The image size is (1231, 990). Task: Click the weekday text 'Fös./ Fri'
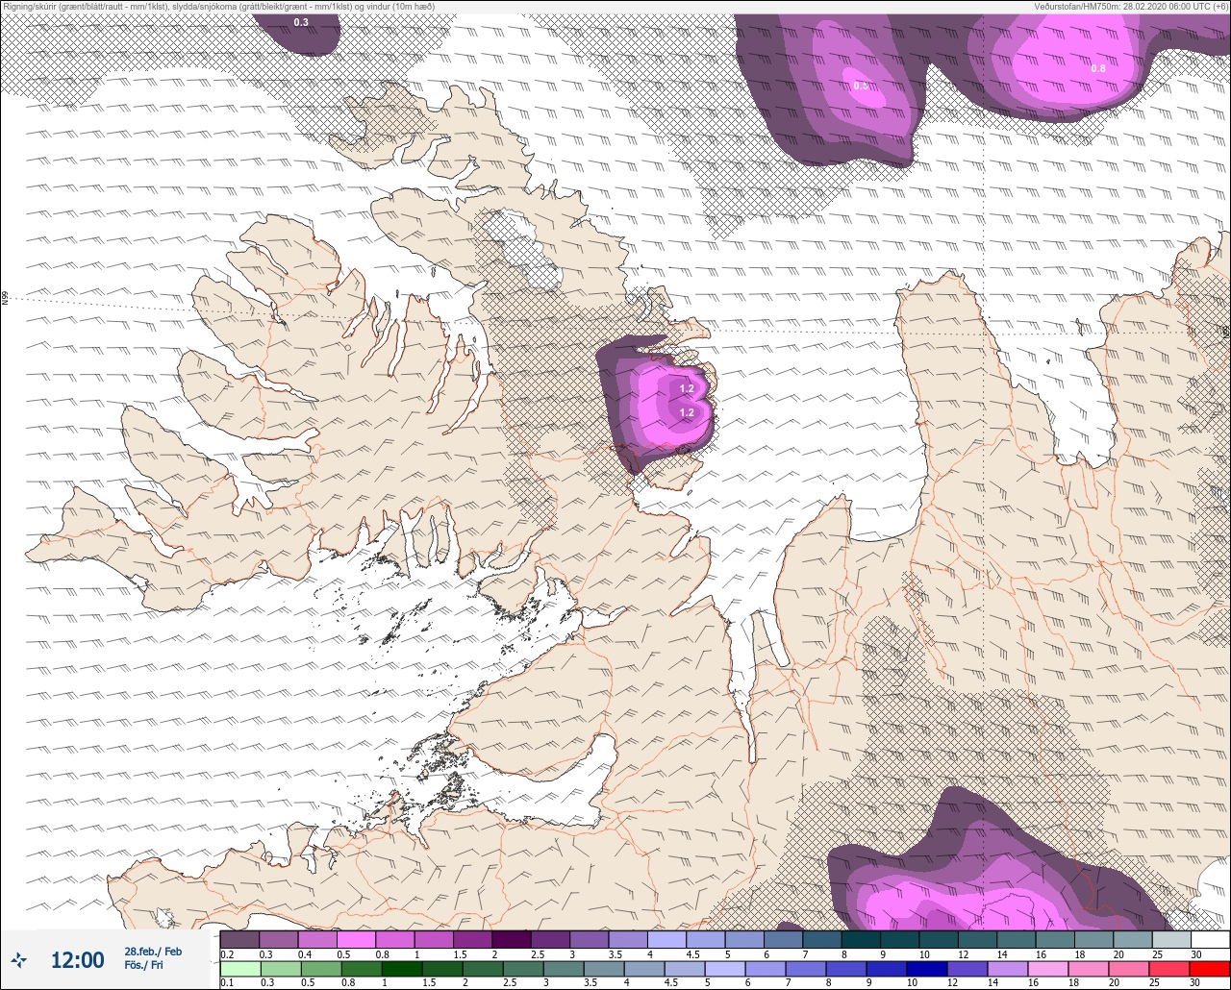tap(143, 964)
